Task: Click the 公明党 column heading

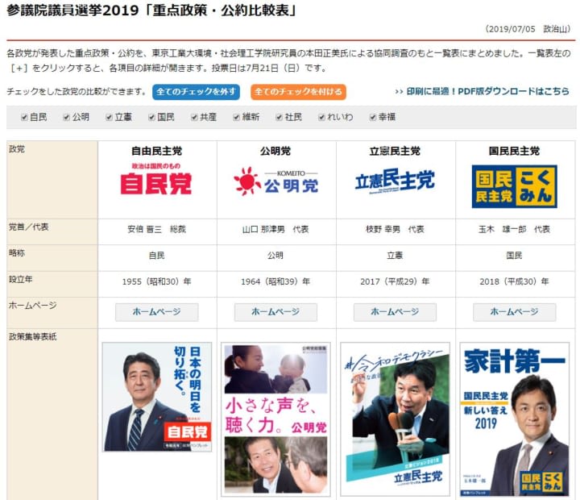Action: click(275, 151)
